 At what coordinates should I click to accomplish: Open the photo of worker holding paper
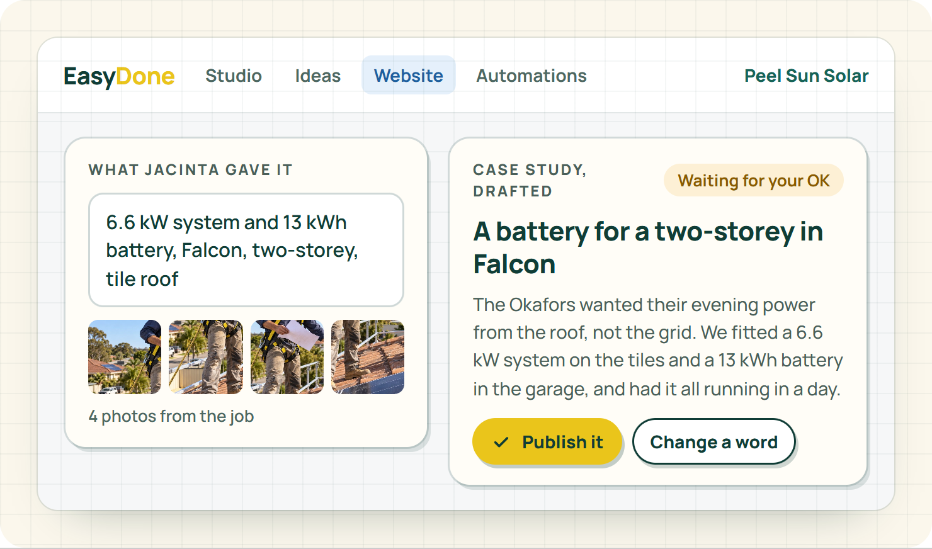point(287,357)
